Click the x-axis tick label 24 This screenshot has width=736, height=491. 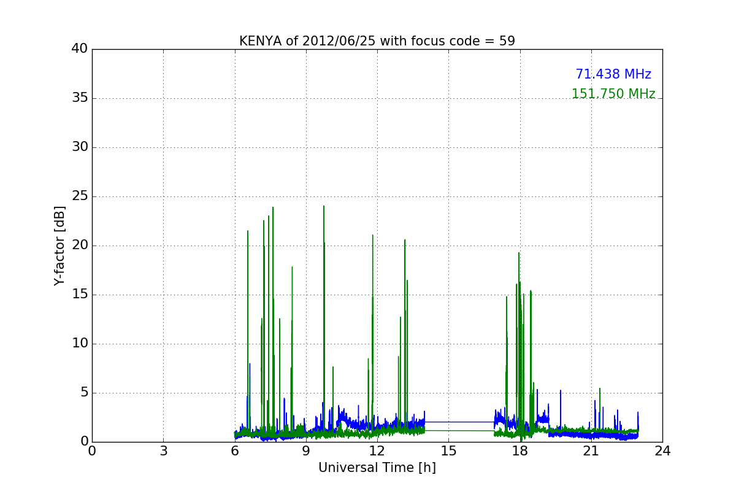(662, 451)
